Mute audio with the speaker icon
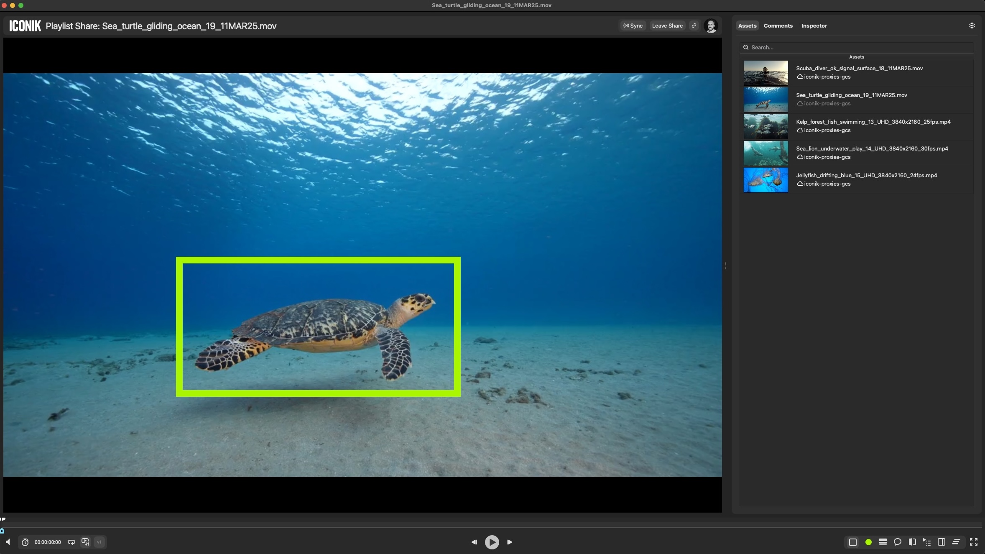The image size is (985, 554). 8,542
